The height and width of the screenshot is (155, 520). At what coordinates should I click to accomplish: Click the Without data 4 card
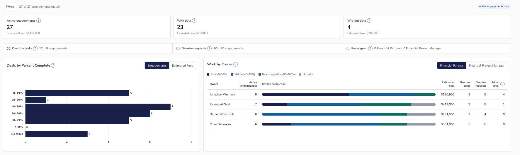click(427, 27)
